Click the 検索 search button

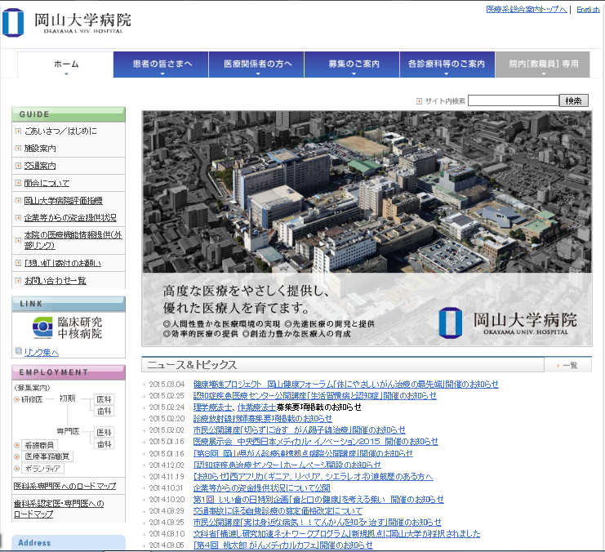[x=574, y=100]
